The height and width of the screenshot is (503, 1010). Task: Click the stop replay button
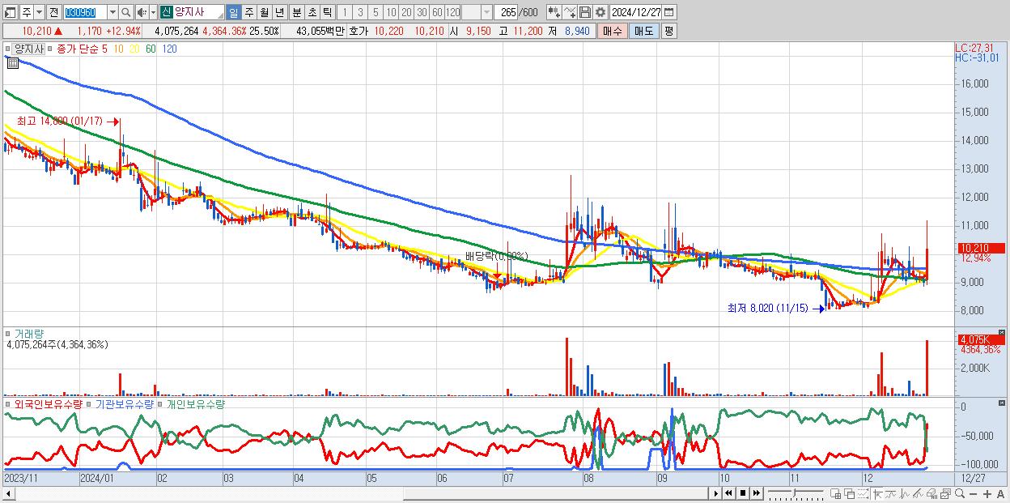pos(743,492)
